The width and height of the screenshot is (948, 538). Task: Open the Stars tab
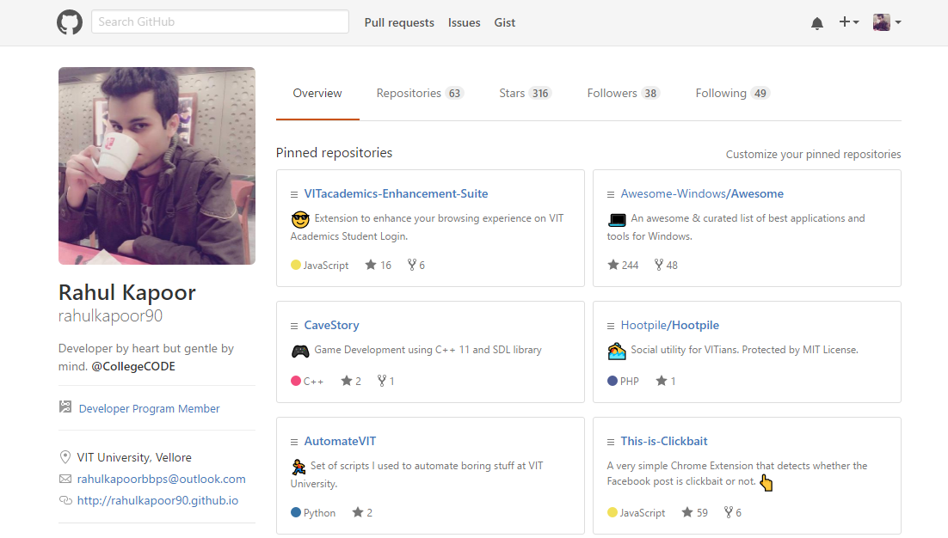tap(525, 93)
